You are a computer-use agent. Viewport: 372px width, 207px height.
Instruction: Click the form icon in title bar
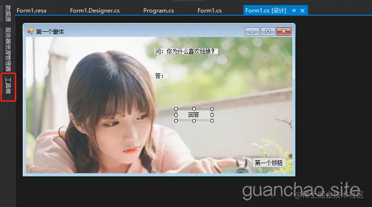(x=30, y=31)
